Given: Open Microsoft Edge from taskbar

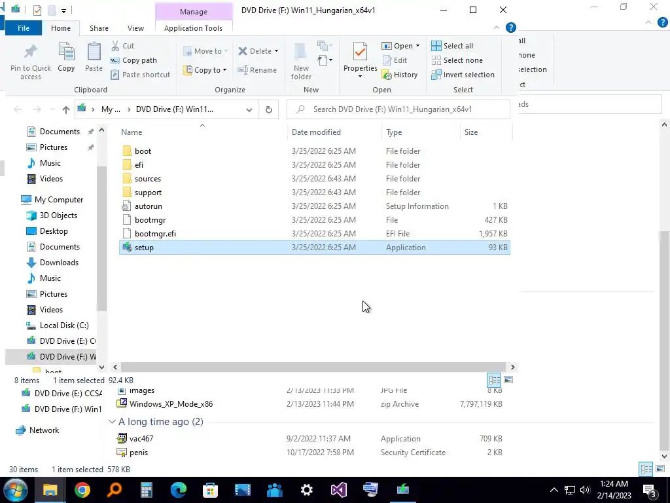Looking at the screenshot, I should [179, 490].
